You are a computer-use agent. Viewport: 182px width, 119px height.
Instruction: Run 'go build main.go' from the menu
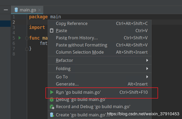point(100,92)
